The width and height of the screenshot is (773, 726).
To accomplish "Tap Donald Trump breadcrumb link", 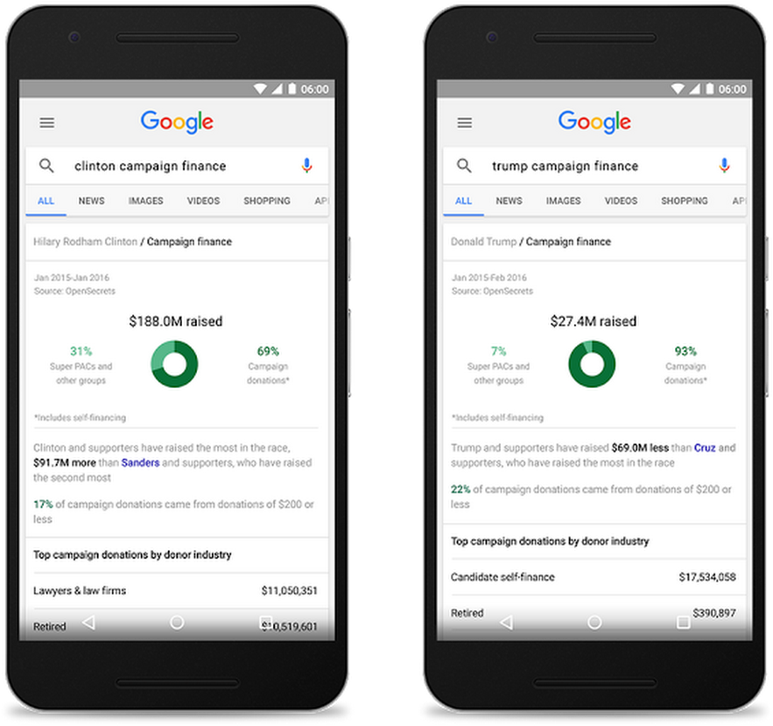I will (483, 242).
